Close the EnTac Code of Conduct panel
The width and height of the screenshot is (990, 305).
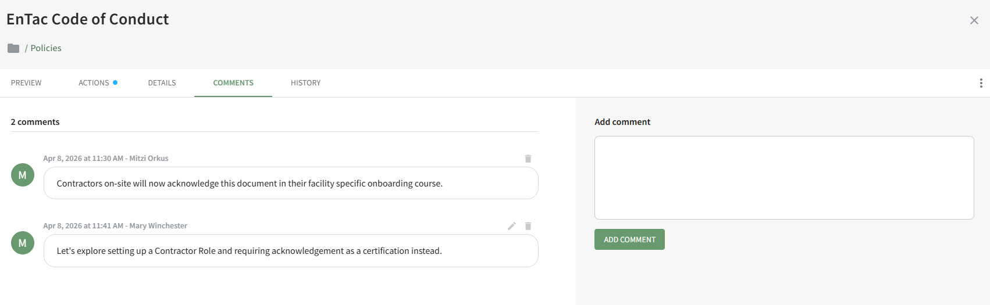click(974, 20)
